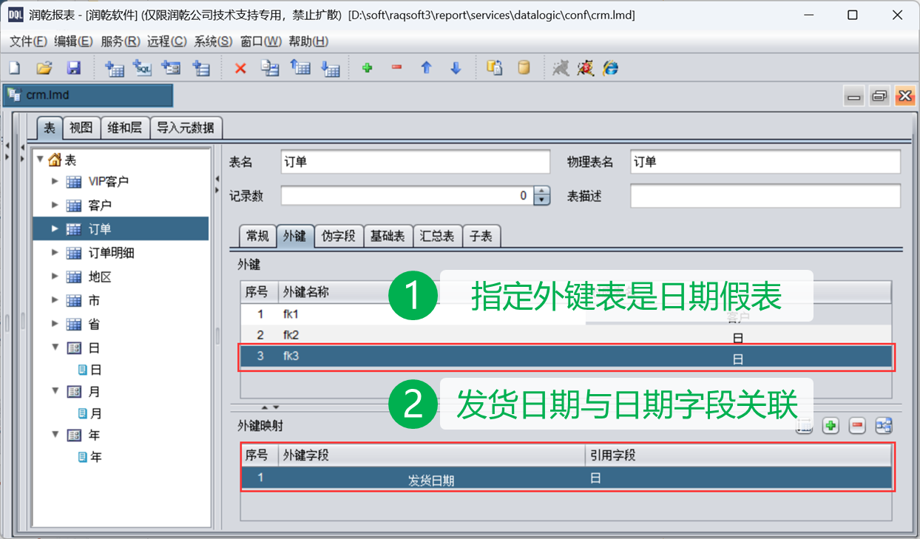Click the blue up arrow toolbar icon
Image resolution: width=920 pixels, height=539 pixels.
point(426,68)
